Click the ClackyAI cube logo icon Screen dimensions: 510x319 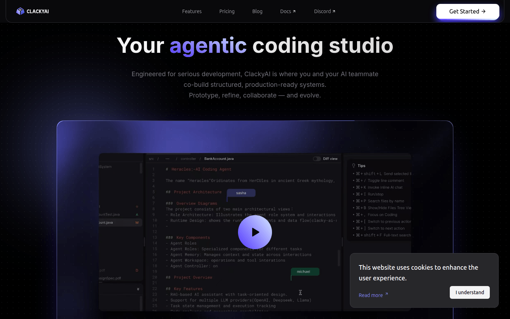pos(20,11)
